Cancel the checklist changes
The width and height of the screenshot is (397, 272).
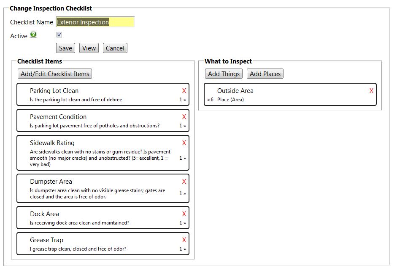[x=115, y=48]
